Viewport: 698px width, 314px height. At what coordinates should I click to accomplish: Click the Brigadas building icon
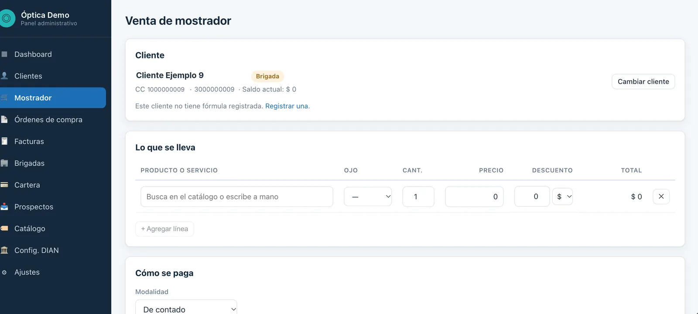4,163
